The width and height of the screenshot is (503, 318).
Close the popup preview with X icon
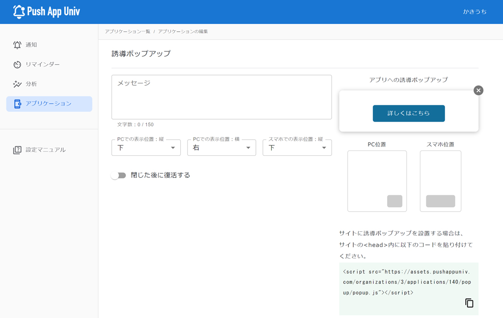click(478, 91)
